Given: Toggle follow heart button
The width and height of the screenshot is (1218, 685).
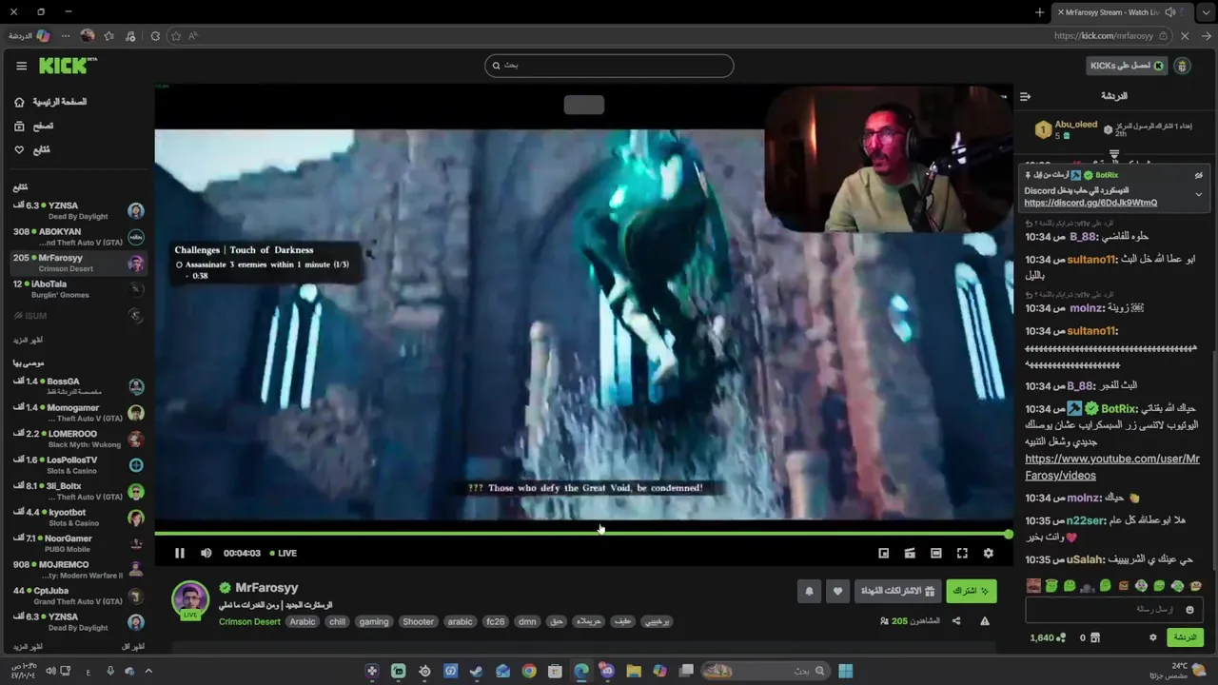Looking at the screenshot, I should (837, 591).
